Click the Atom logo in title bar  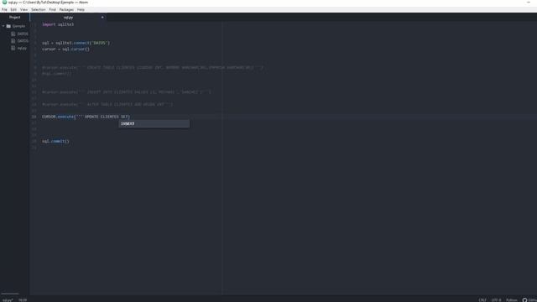pos(4,3)
